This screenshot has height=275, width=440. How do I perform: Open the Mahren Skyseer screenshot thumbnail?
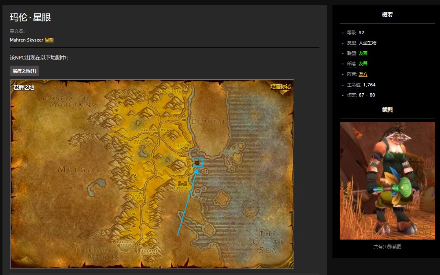click(387, 181)
